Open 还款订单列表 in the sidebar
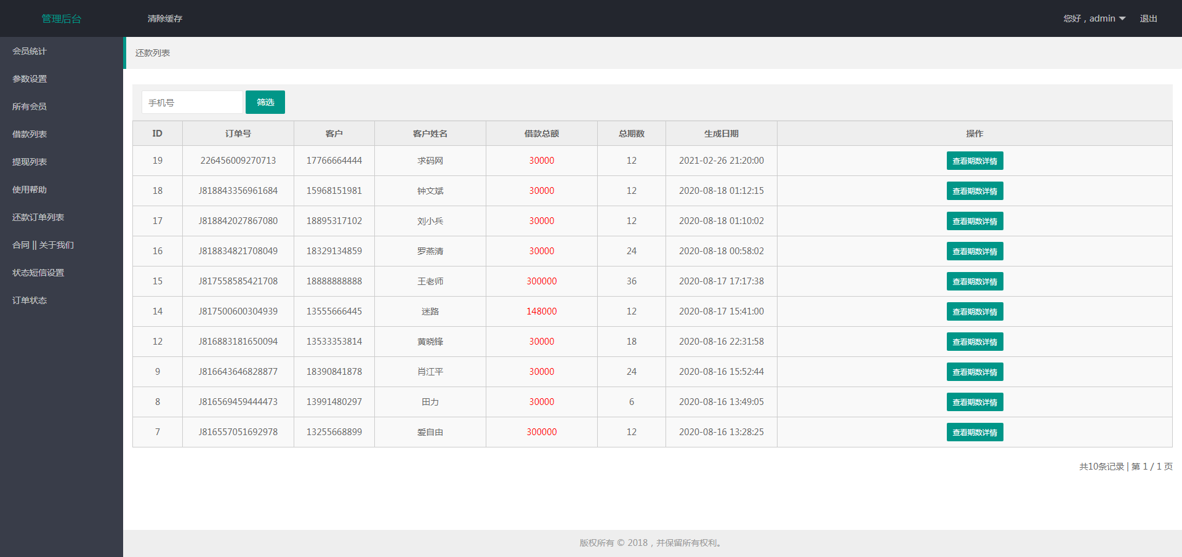1182x557 pixels. click(38, 217)
